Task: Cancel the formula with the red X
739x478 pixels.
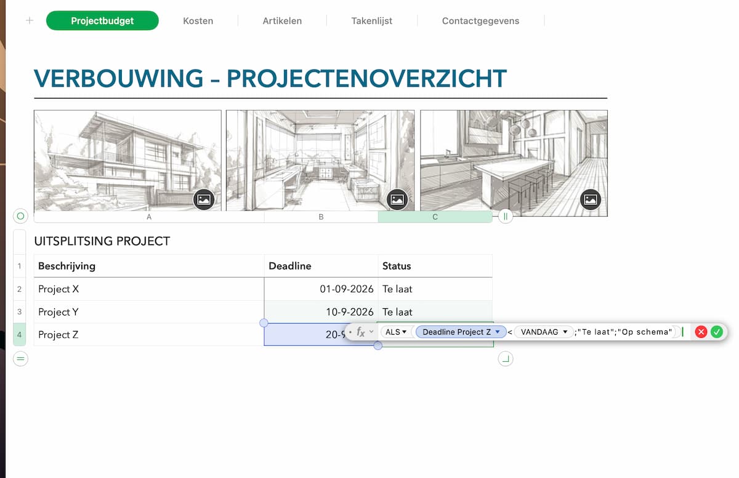Action: click(x=701, y=332)
